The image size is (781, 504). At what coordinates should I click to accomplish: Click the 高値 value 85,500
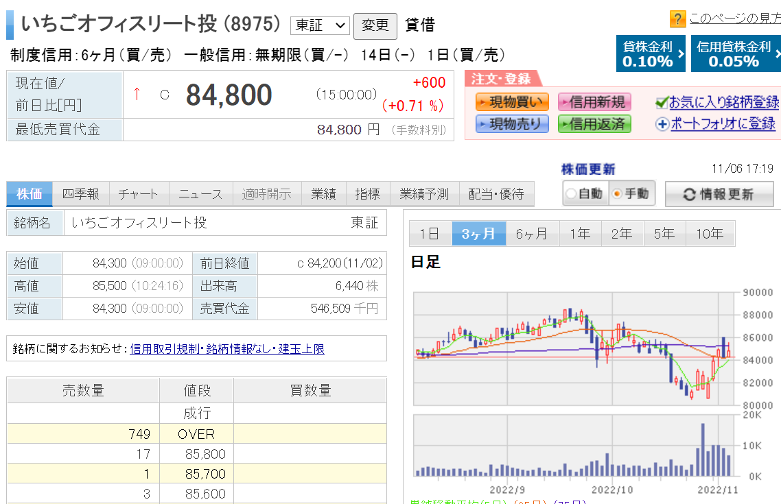(x=110, y=286)
